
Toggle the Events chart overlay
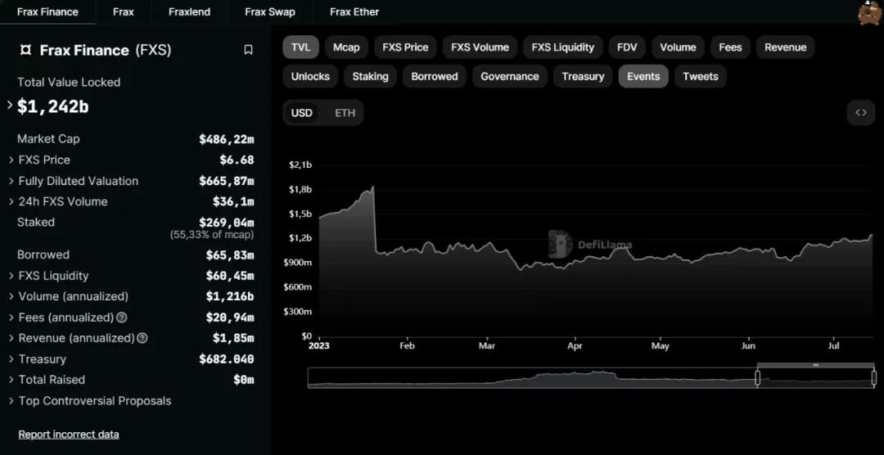click(643, 76)
